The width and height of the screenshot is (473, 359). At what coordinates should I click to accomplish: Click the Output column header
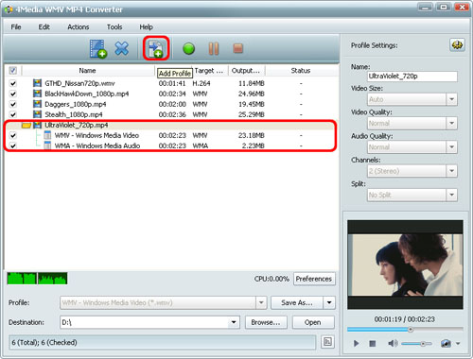coord(246,71)
